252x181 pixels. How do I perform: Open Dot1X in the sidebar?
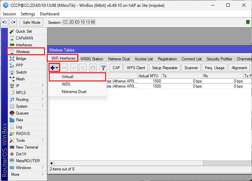(27, 154)
